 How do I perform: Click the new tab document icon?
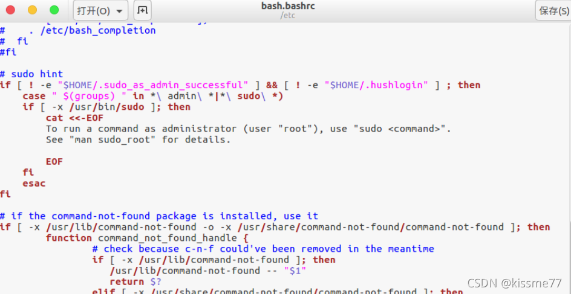pyautogui.click(x=142, y=10)
